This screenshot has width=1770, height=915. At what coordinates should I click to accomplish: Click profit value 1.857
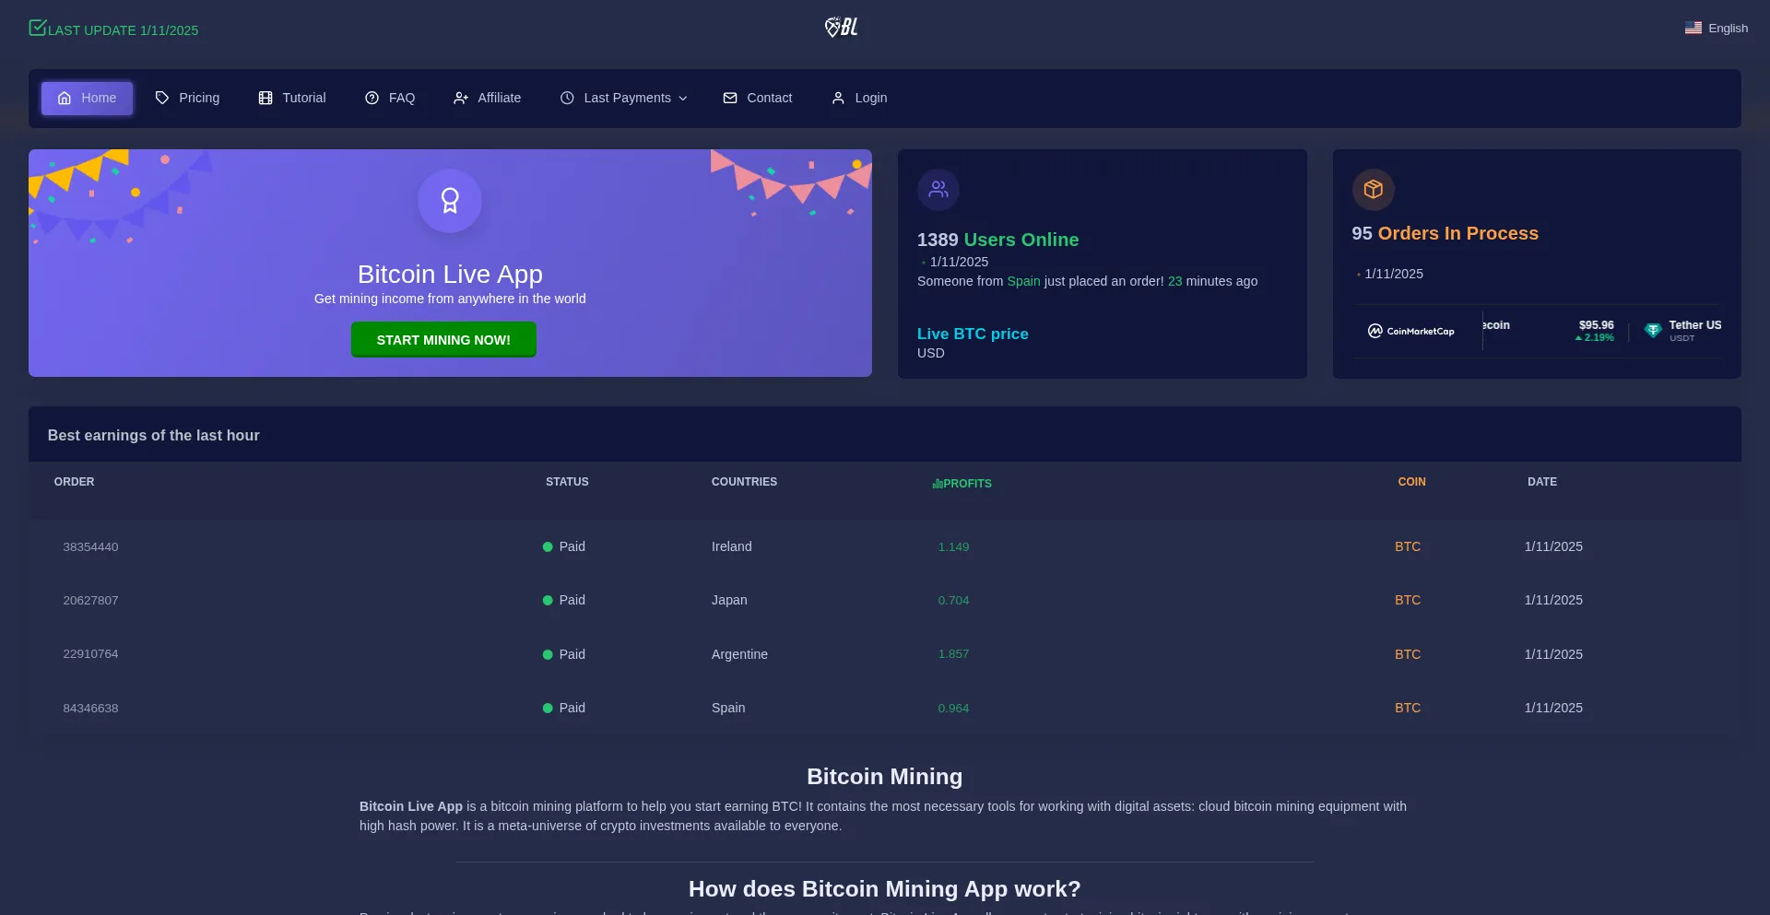pyautogui.click(x=953, y=654)
